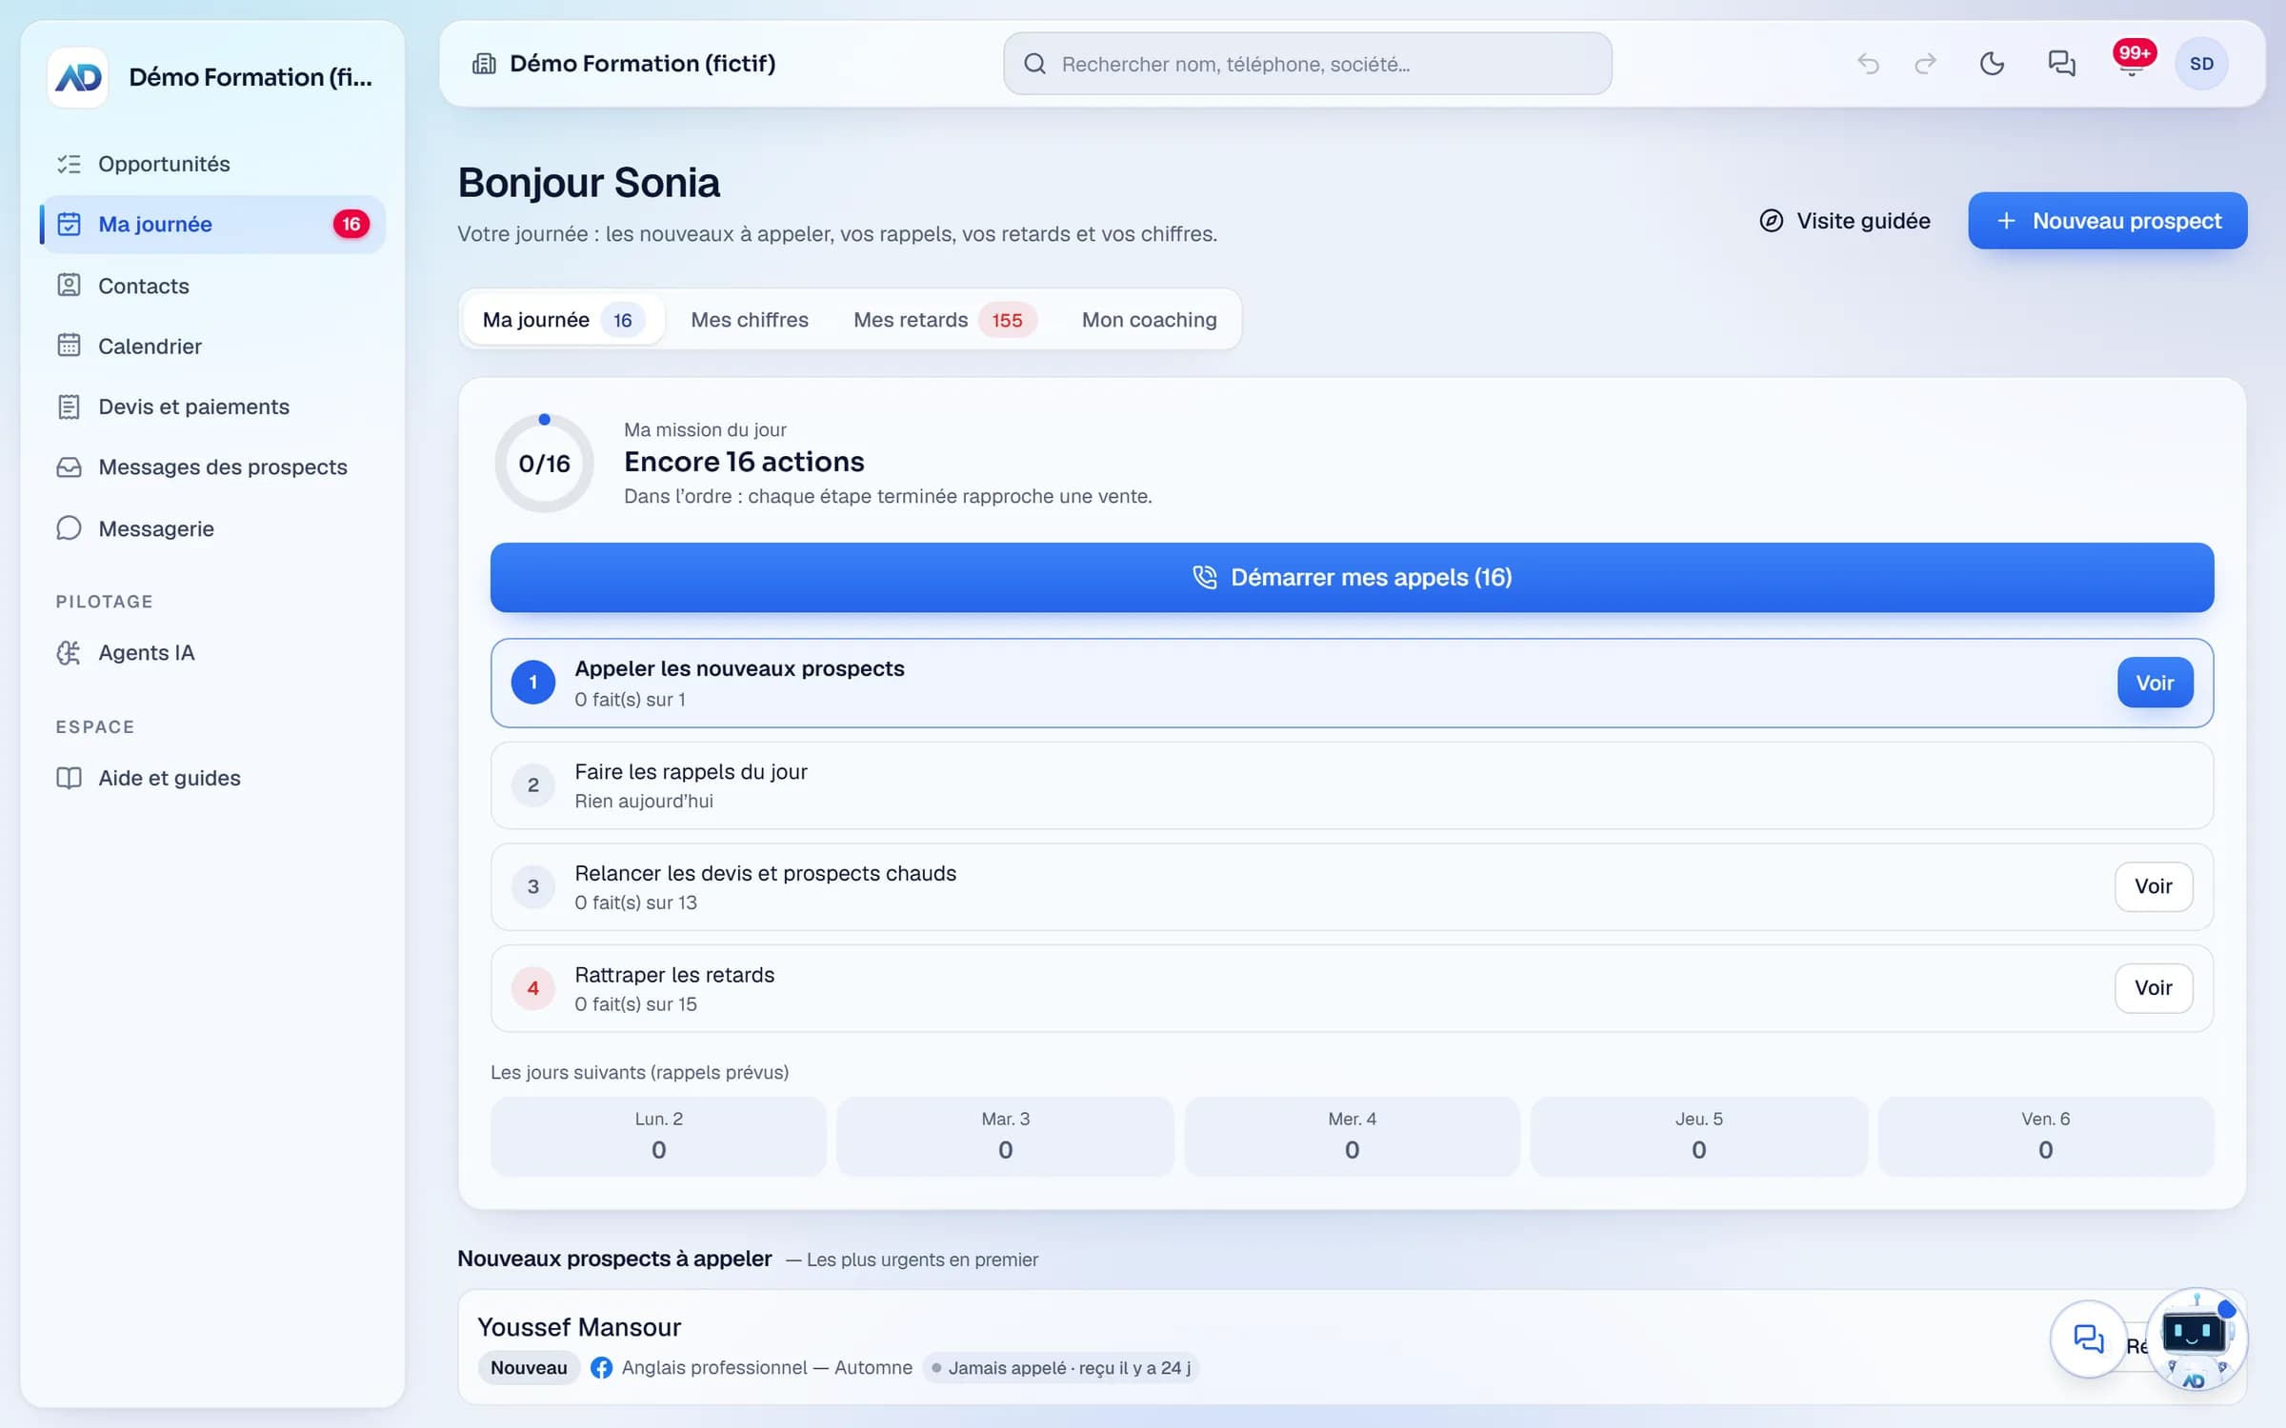Click the undo arrow icon
The height and width of the screenshot is (1428, 2286).
point(1868,64)
